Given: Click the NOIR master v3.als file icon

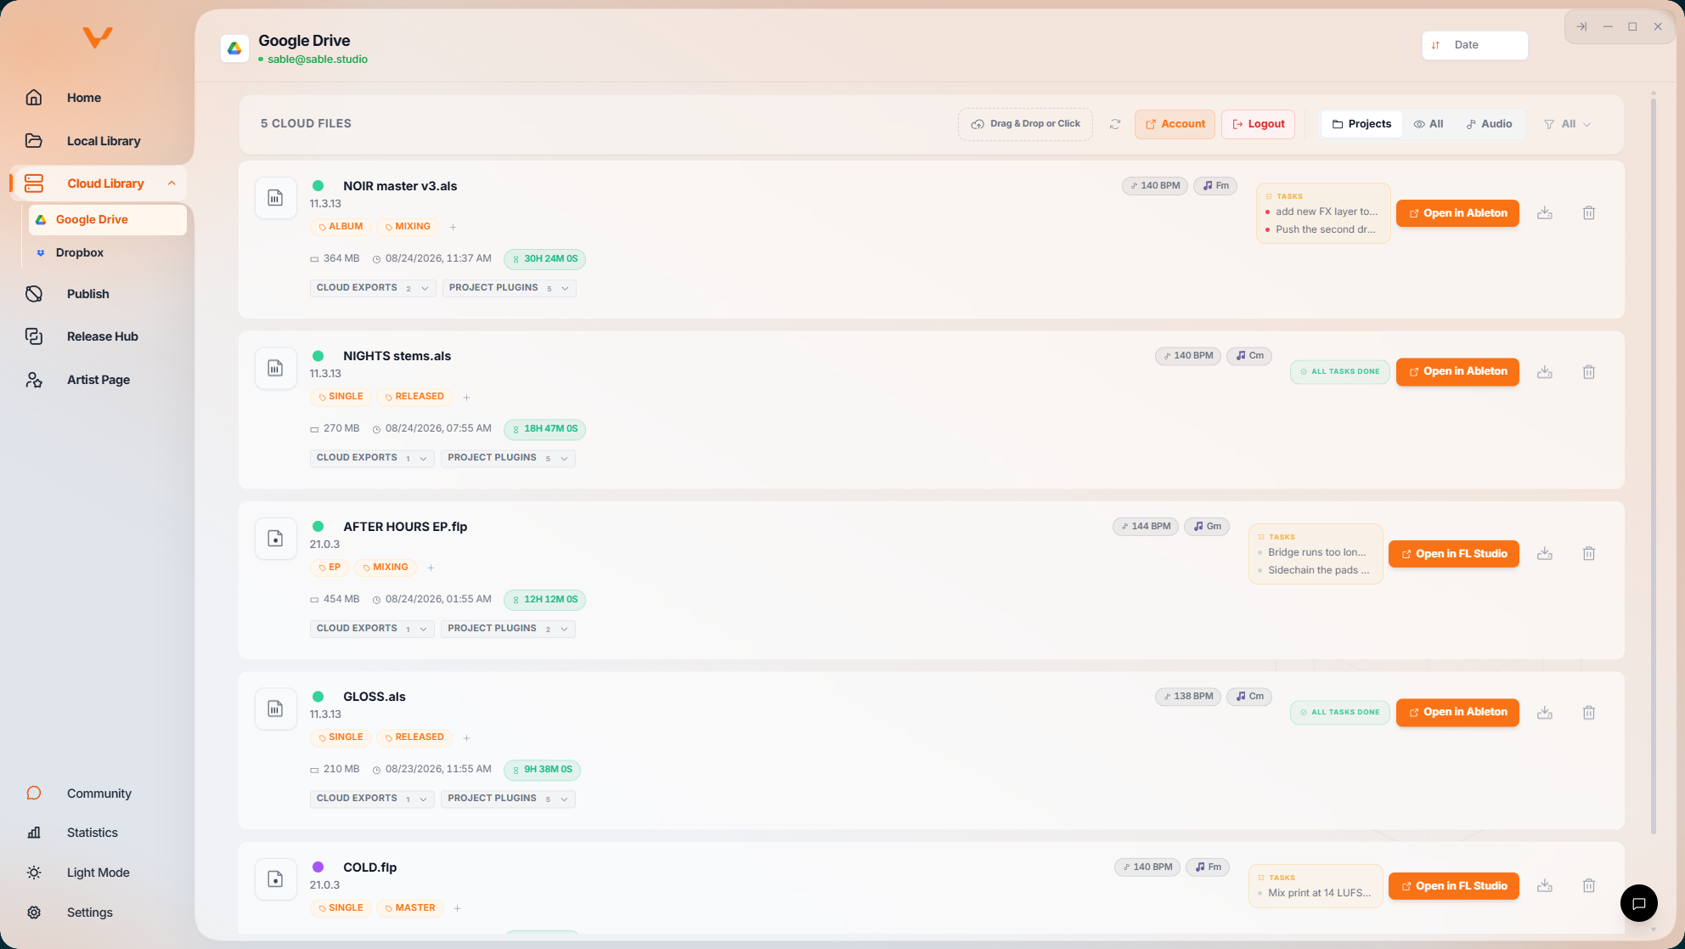Looking at the screenshot, I should point(275,198).
